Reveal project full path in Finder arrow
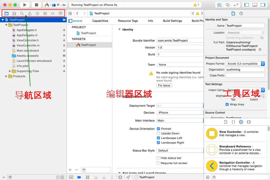The width and height of the screenshot is (270, 180). [260, 49]
